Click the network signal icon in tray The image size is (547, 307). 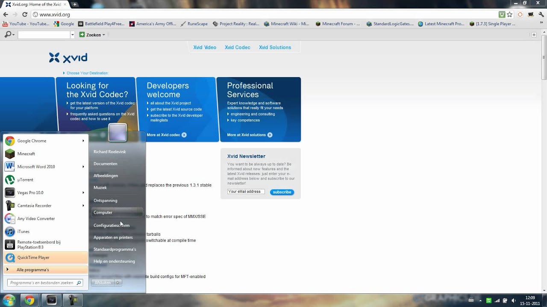pyautogui.click(x=497, y=300)
